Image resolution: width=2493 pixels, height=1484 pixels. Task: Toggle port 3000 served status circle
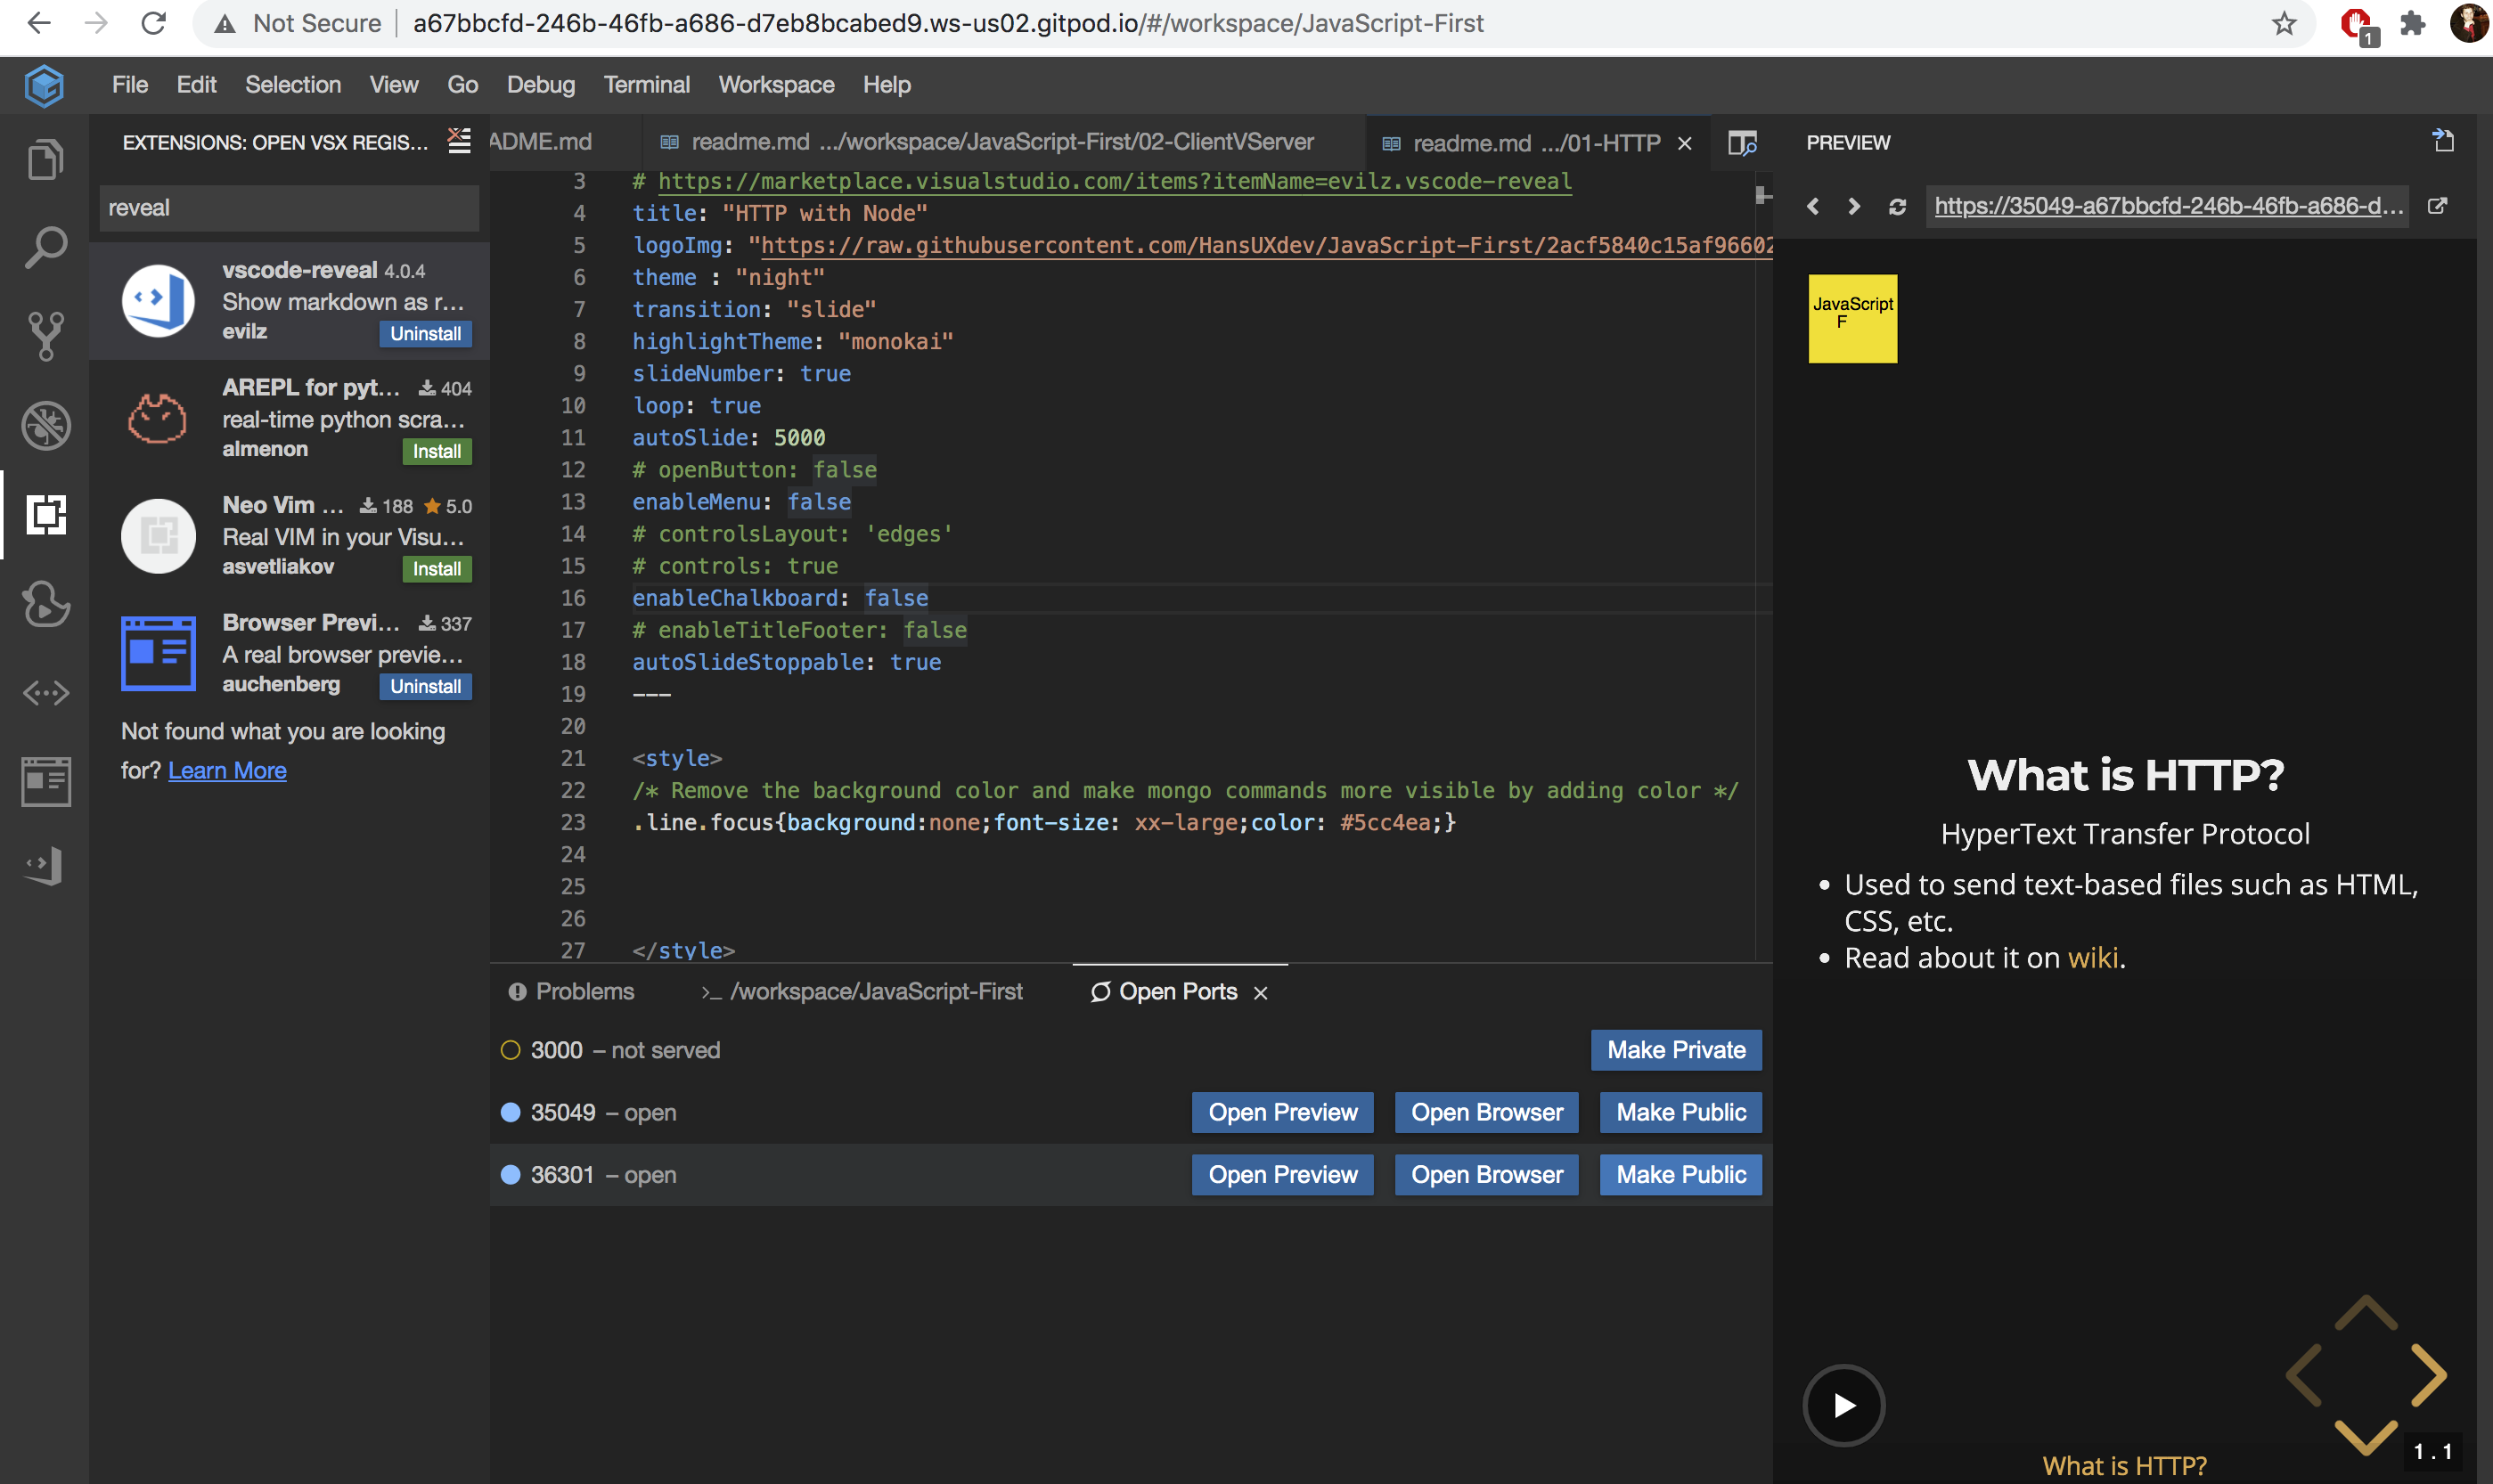pyautogui.click(x=511, y=1049)
